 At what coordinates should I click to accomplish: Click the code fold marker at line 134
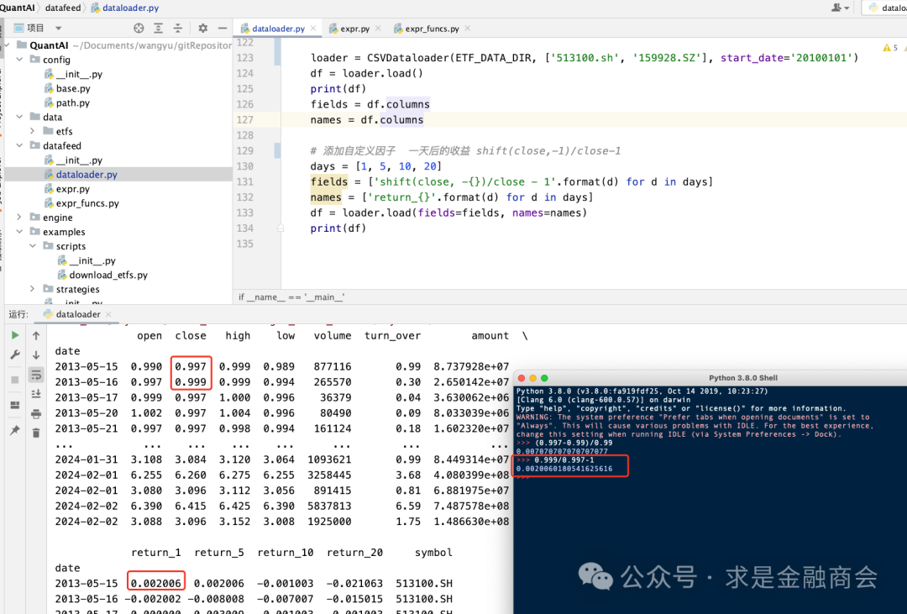pos(280,228)
